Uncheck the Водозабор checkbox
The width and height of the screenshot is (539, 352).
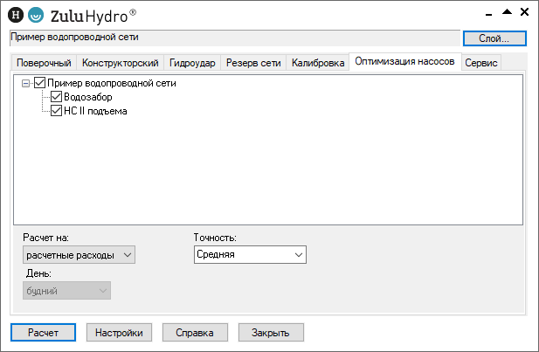click(x=57, y=97)
